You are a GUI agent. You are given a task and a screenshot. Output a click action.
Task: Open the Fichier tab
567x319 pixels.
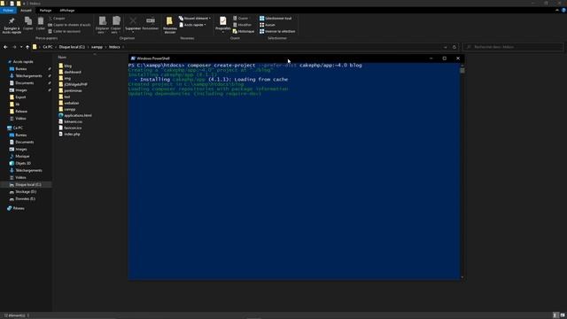click(8, 11)
